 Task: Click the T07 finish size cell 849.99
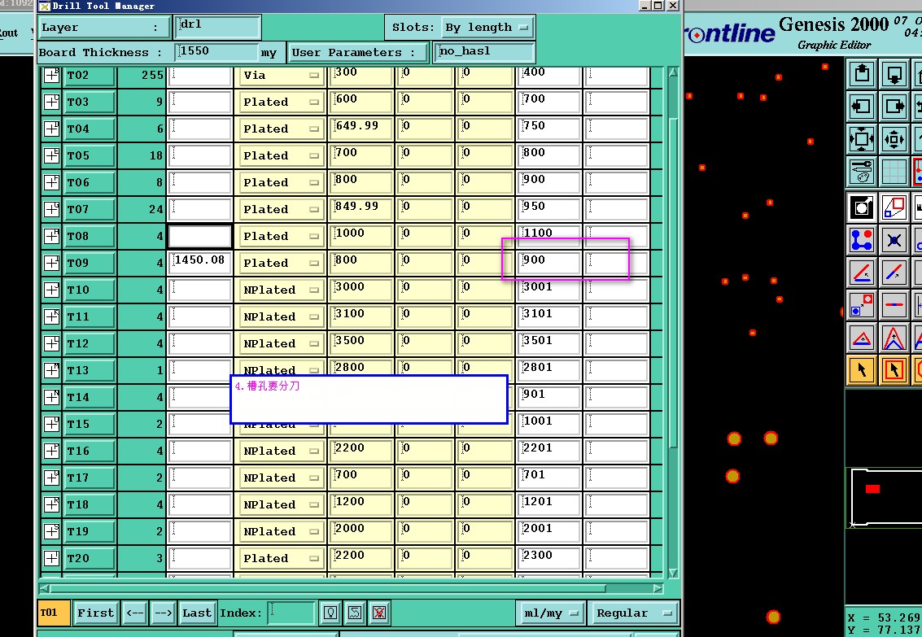pos(361,208)
